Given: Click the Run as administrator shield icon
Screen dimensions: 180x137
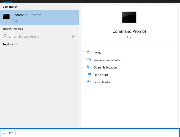Looking at the screenshot, I should [89, 60].
